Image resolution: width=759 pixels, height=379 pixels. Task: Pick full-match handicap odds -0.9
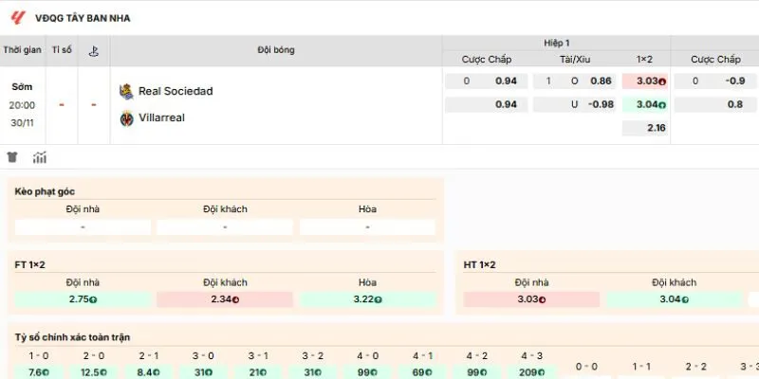click(x=715, y=81)
